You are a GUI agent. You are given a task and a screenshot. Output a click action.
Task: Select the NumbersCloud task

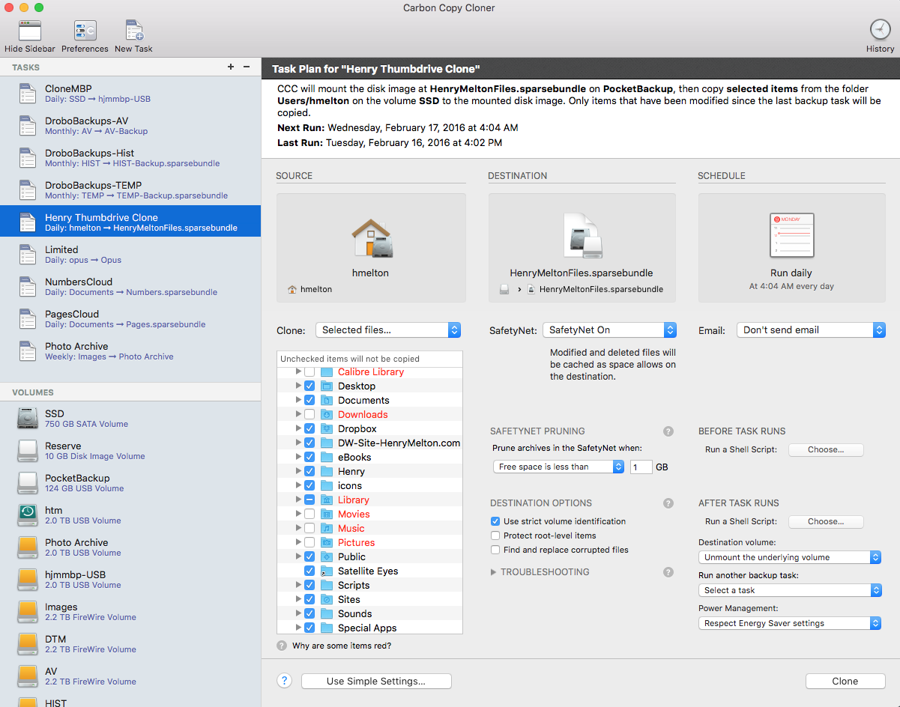pyautogui.click(x=130, y=286)
